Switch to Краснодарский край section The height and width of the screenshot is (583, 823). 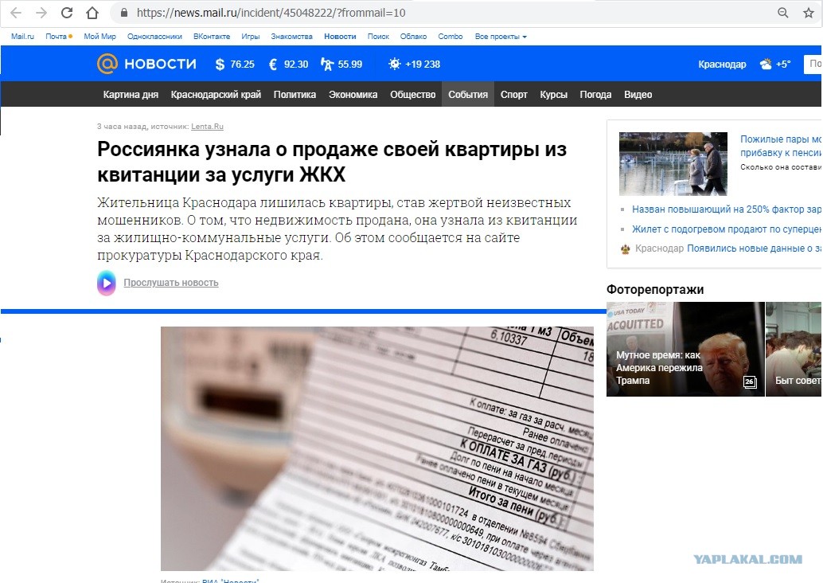point(216,95)
